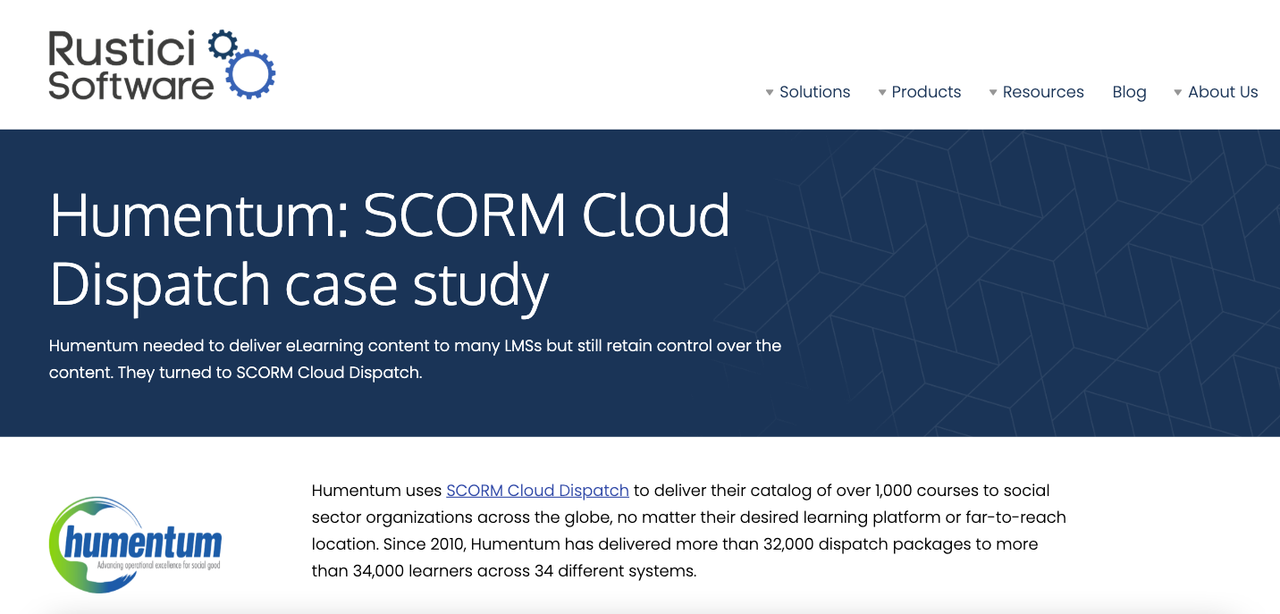Click the Rustici Software wordmark text
Image resolution: width=1280 pixels, height=614 pixels.
pyautogui.click(x=131, y=64)
